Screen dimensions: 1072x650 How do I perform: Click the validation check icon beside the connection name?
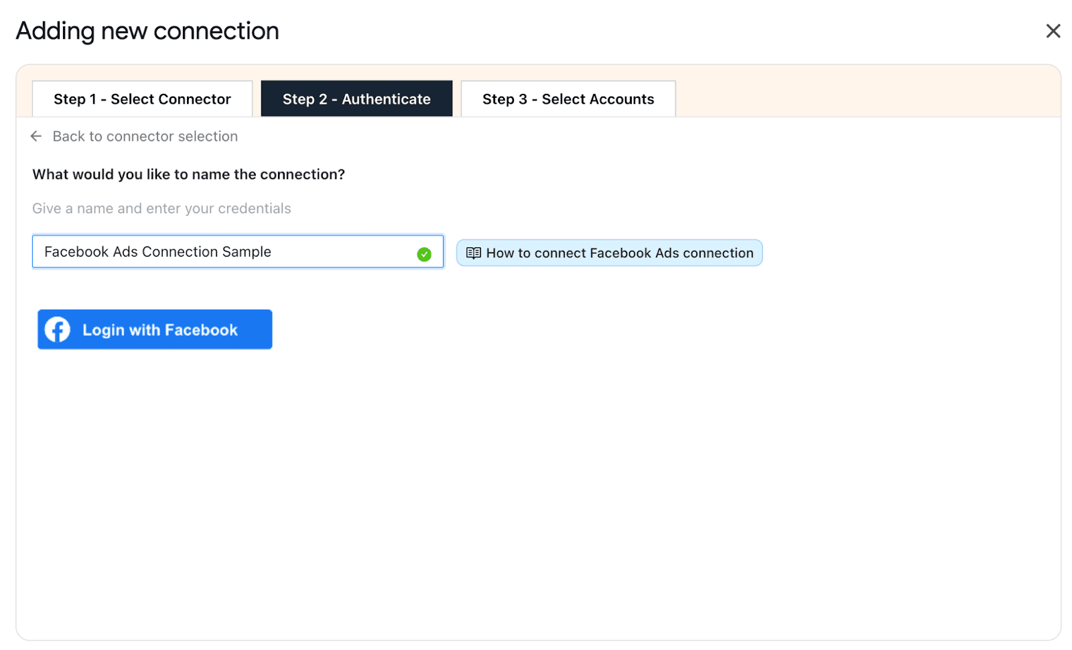424,255
